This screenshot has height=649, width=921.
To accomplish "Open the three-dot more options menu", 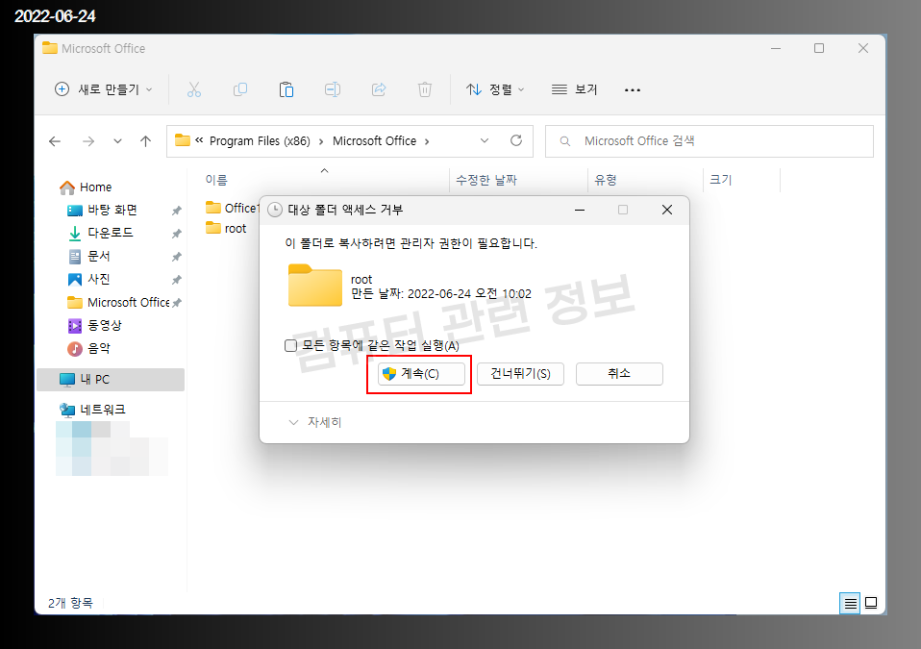I will (x=632, y=89).
